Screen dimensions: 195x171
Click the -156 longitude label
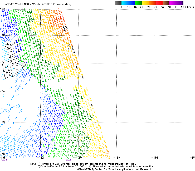tap(117, 158)
